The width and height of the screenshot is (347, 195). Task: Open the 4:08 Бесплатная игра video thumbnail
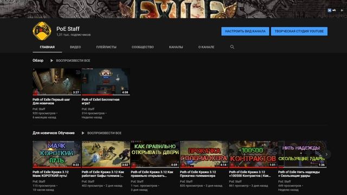tap(106, 82)
